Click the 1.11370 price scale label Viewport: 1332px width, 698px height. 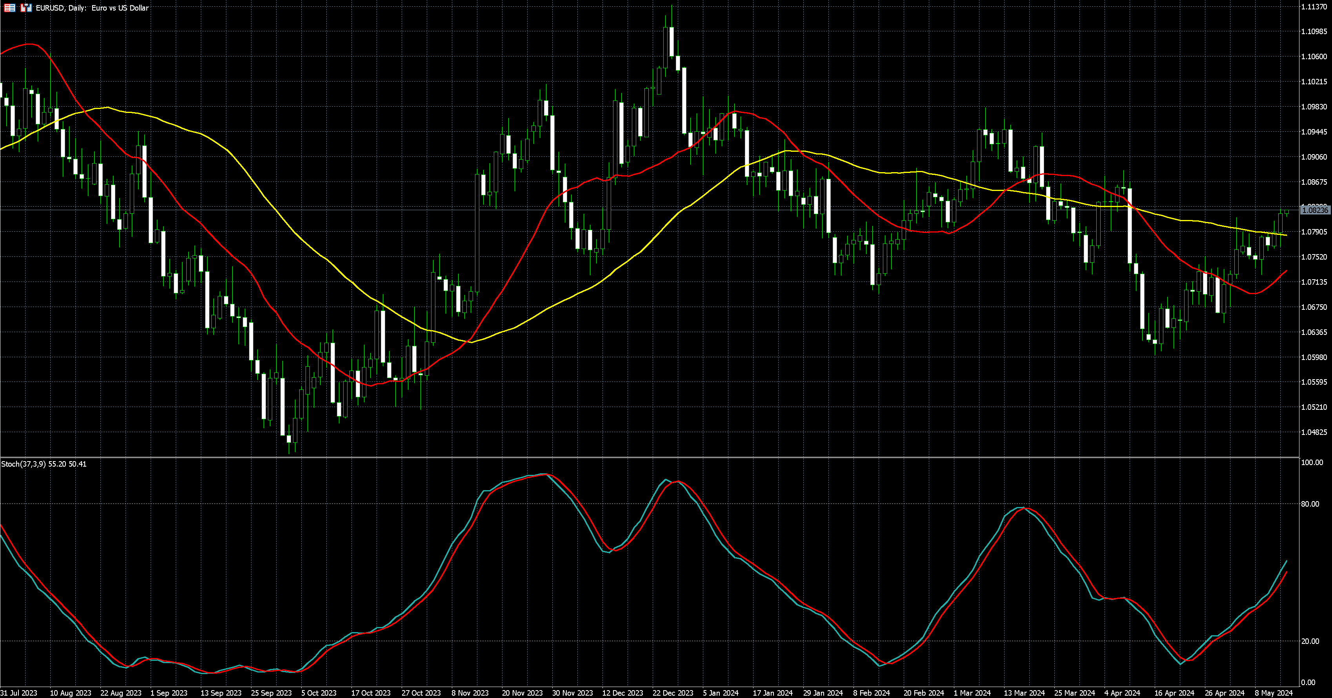pos(1314,7)
